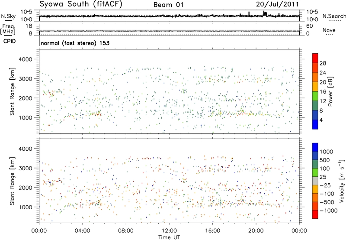Click the '500' value on the Velocity scale
The image size is (346, 240).
click(x=325, y=160)
